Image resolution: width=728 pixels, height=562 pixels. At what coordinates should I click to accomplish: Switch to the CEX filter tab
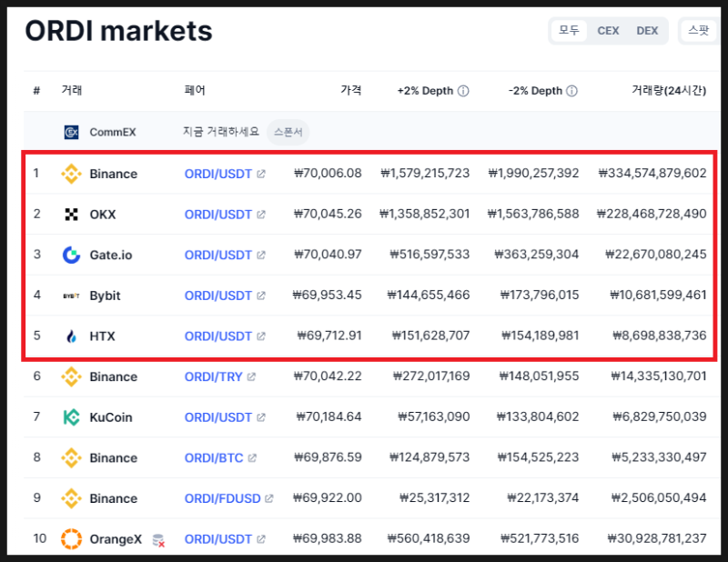tap(608, 31)
